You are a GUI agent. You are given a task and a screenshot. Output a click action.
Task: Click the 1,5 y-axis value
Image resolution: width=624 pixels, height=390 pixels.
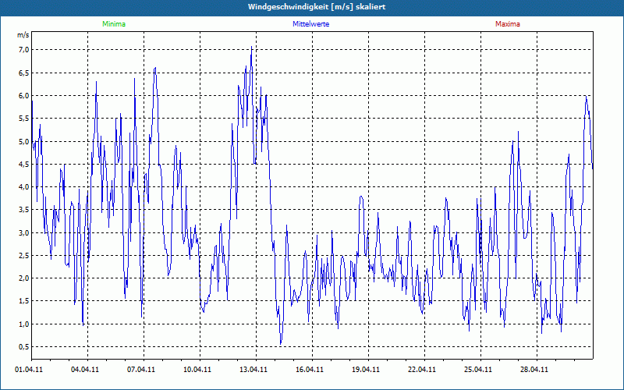[24, 301]
